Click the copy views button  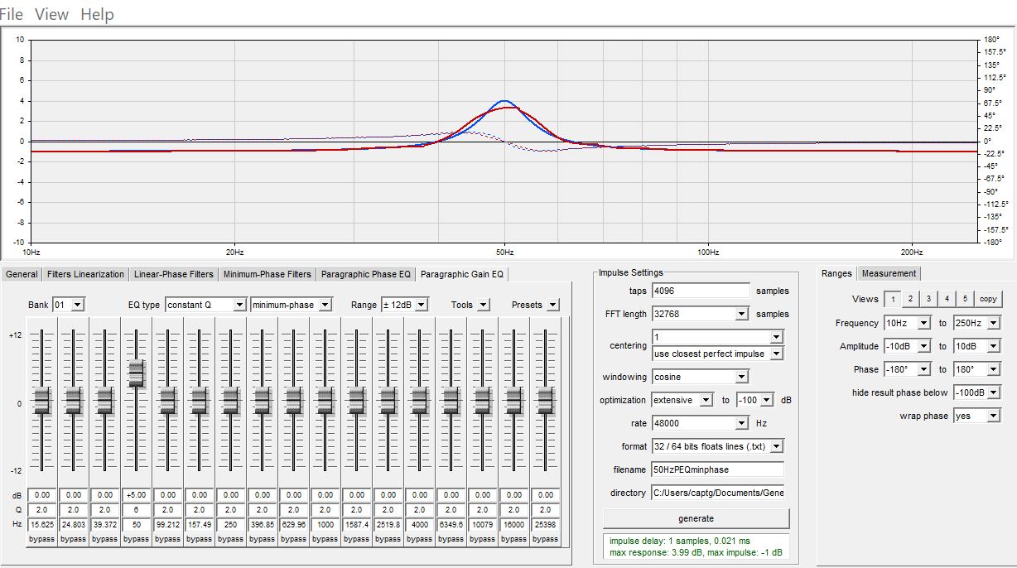(988, 299)
